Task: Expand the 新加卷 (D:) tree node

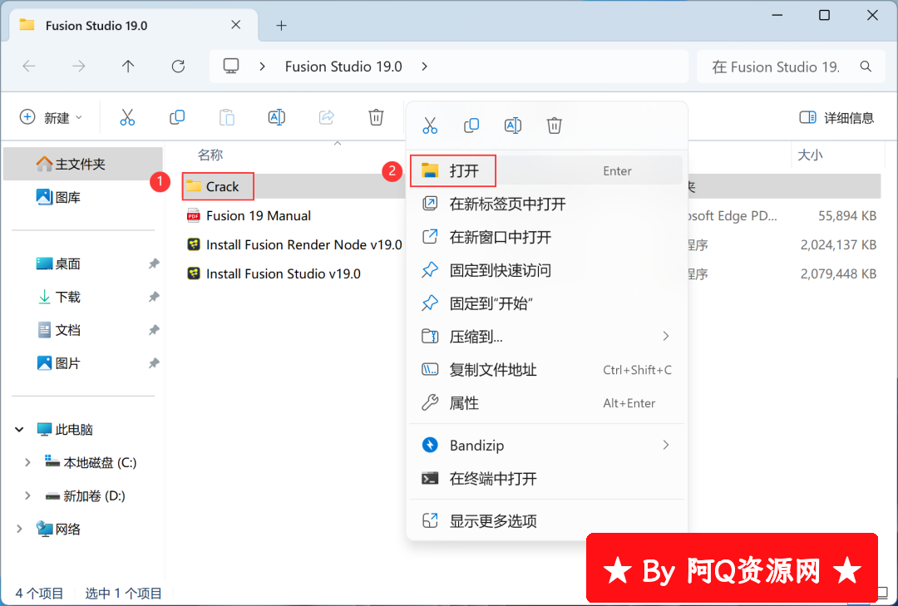Action: click(x=27, y=495)
